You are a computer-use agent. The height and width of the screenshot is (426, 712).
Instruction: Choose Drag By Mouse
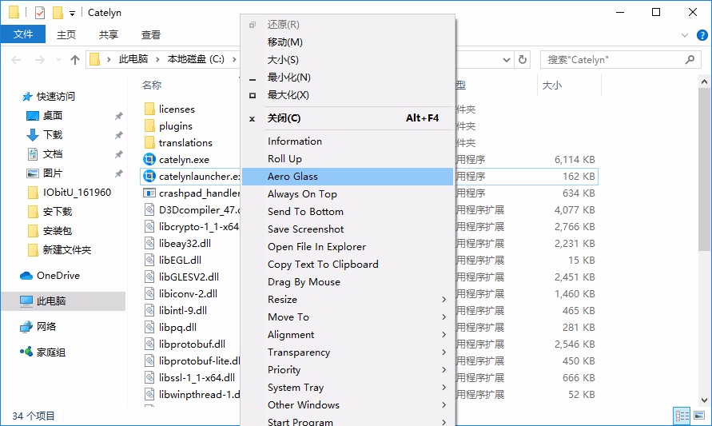(348, 282)
